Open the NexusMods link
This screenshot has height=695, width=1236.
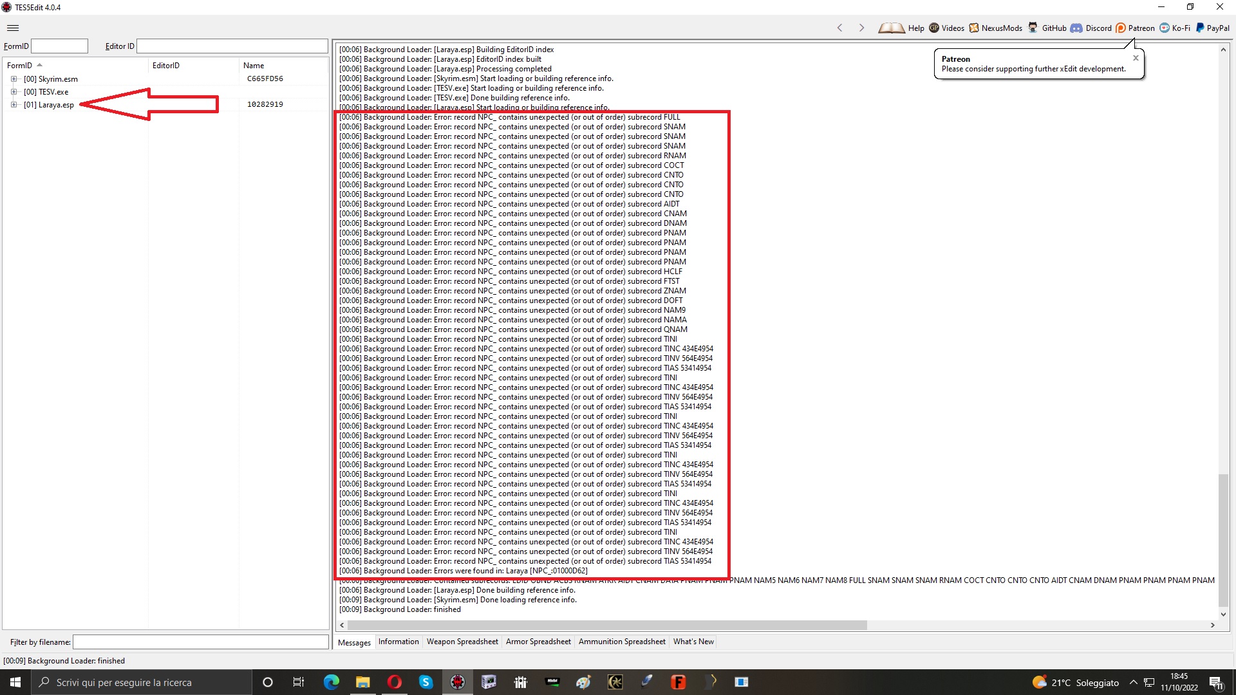(995, 28)
